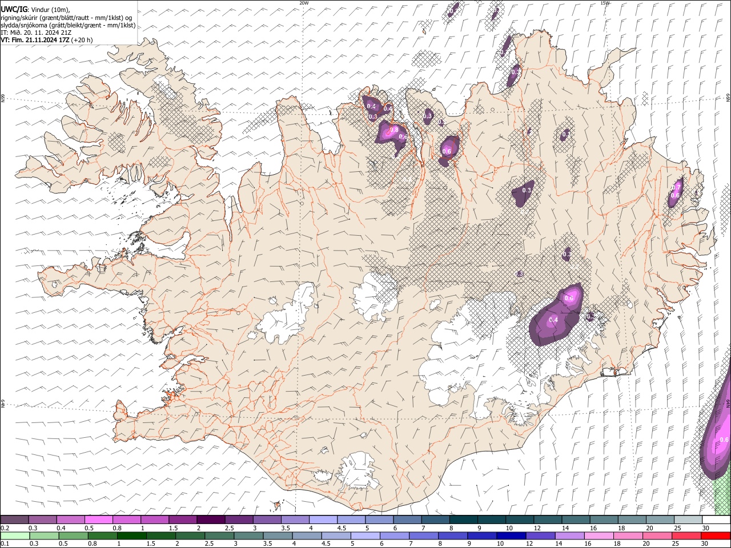This screenshot has width=731, height=548.
Task: Click the upper legend swatch labeled 14
Action: pyautogui.click(x=576, y=519)
